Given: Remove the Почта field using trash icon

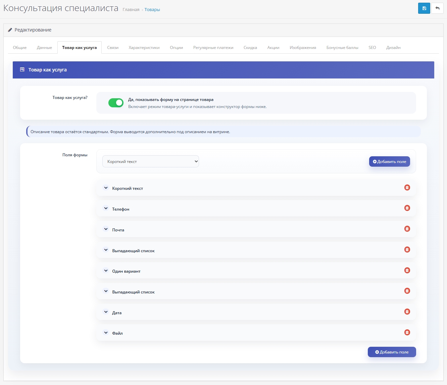Looking at the screenshot, I should (407, 229).
